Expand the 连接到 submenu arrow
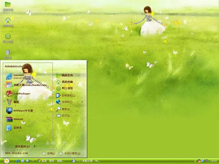The height and width of the screenshot is (164, 219). pyautogui.click(x=82, y=102)
